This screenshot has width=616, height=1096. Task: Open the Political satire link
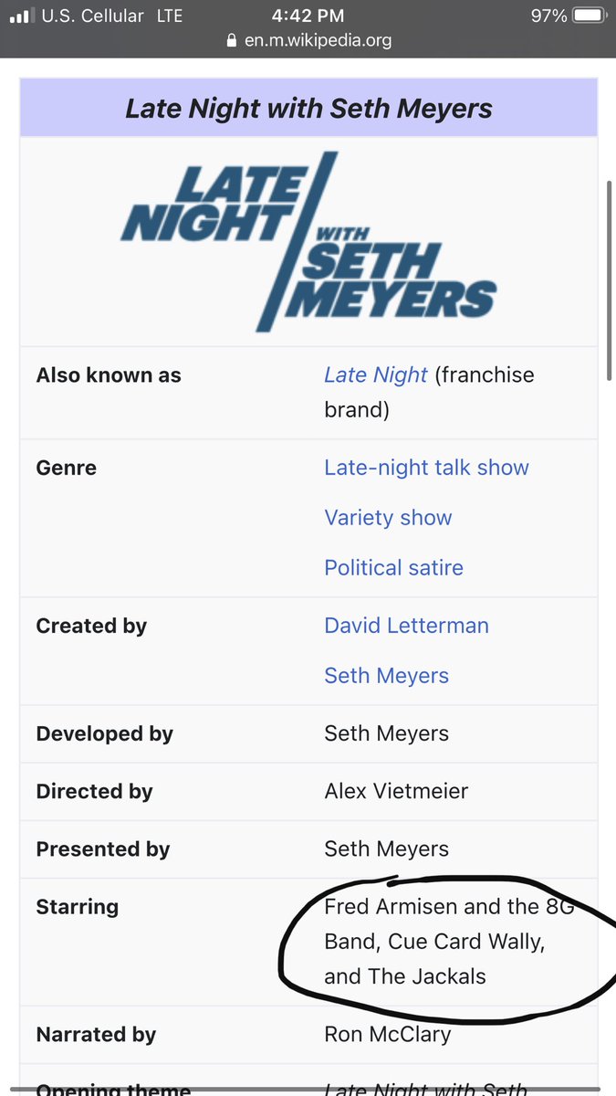(393, 567)
